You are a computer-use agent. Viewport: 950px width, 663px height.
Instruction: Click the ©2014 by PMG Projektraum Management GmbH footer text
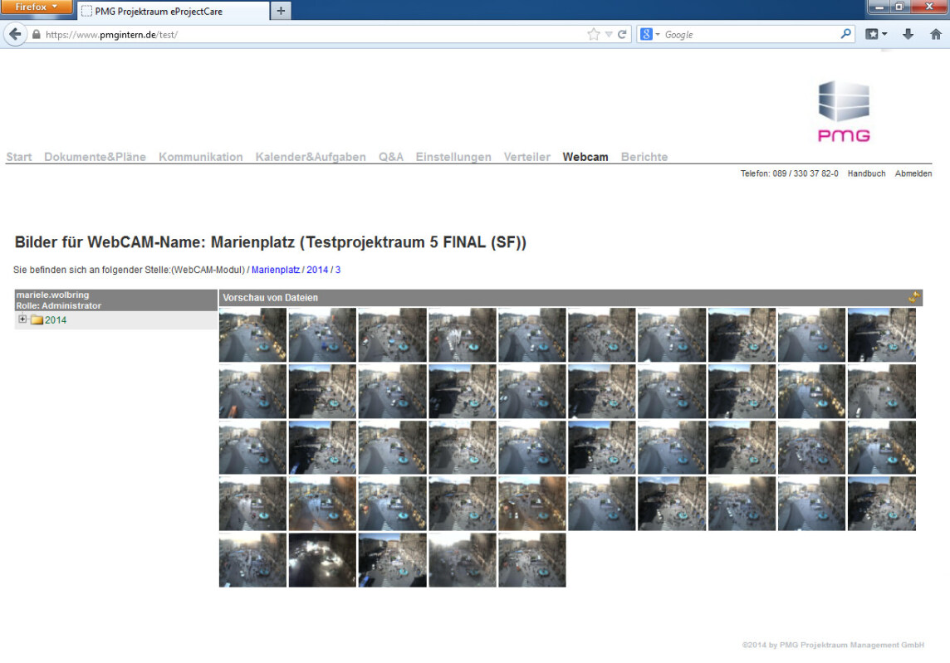click(x=833, y=645)
